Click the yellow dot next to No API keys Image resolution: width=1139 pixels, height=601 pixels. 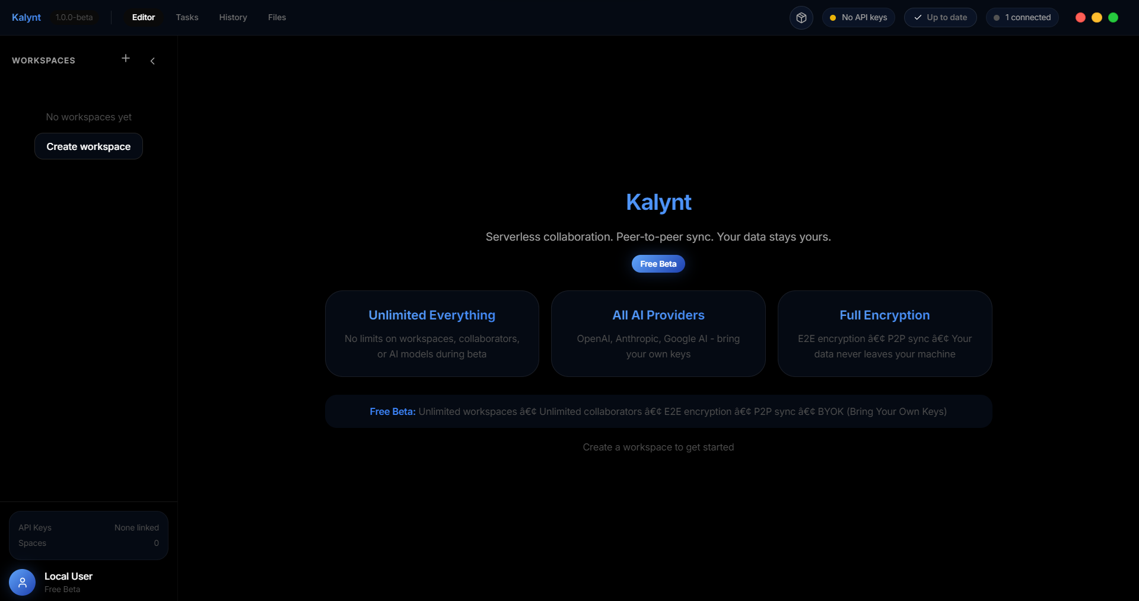833,17
